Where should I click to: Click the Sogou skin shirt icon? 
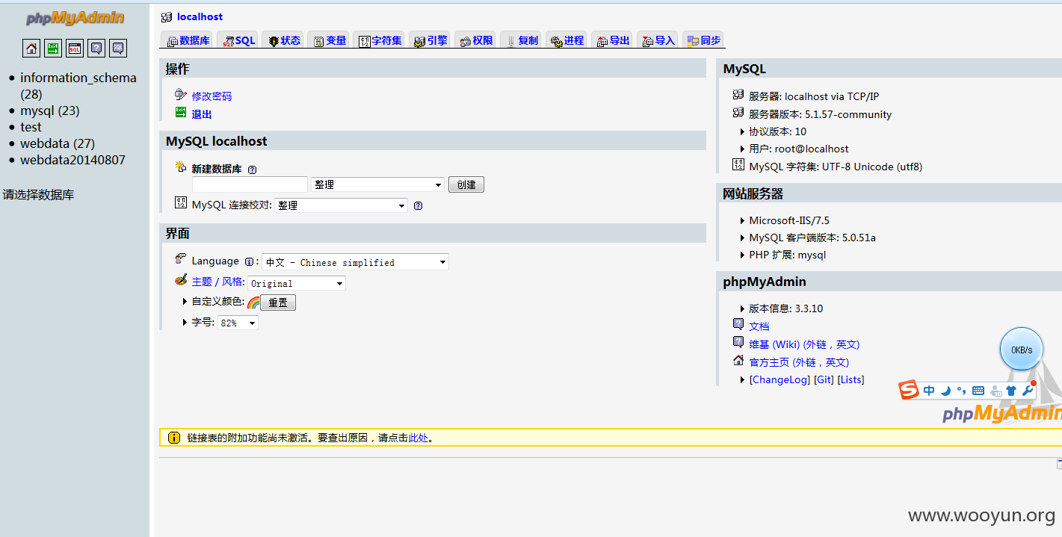[x=1011, y=391]
